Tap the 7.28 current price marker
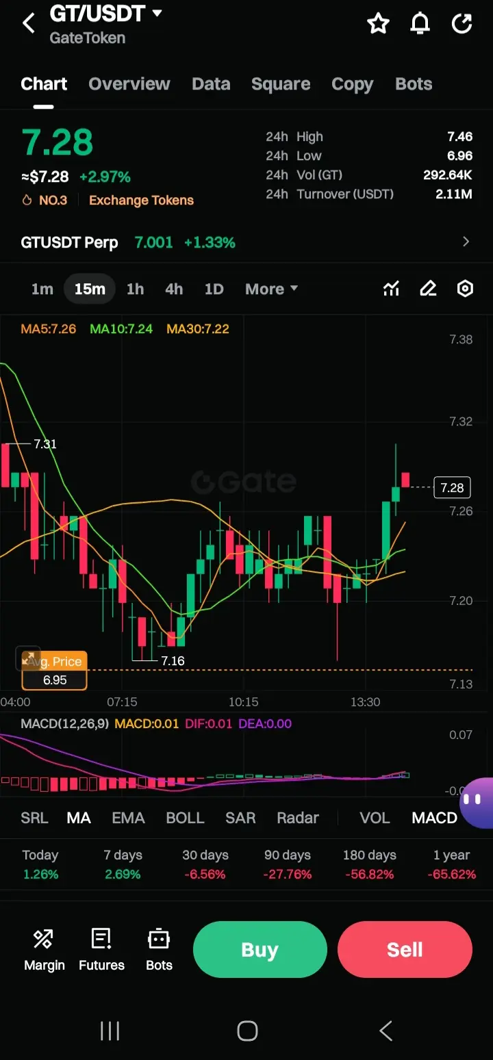The width and height of the screenshot is (493, 1060). 452,488
